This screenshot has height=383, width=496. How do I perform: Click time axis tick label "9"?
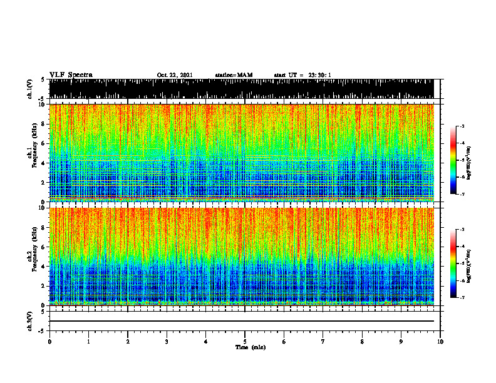click(401, 342)
